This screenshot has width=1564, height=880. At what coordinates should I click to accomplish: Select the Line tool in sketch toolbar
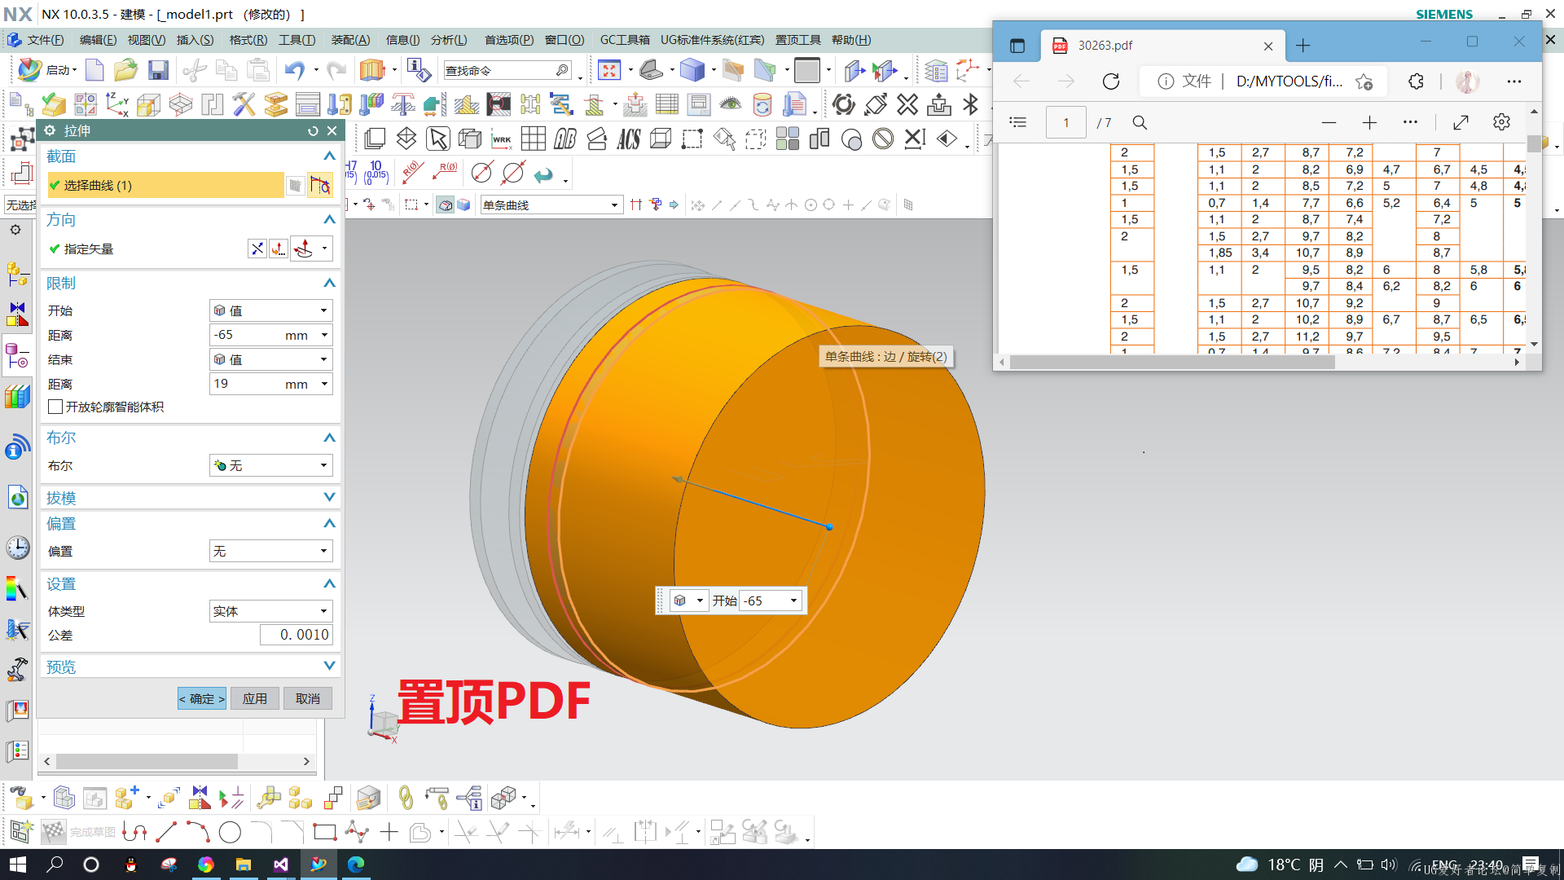[166, 832]
